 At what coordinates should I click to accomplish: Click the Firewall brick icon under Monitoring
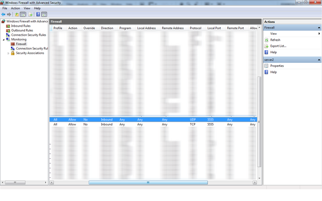tap(13, 44)
